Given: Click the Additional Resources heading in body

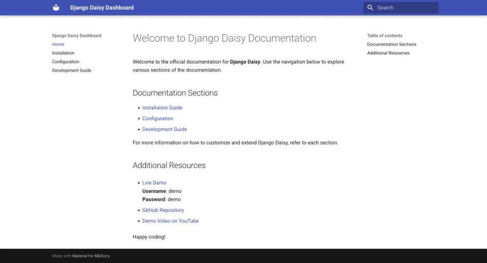Looking at the screenshot, I should tap(169, 165).
